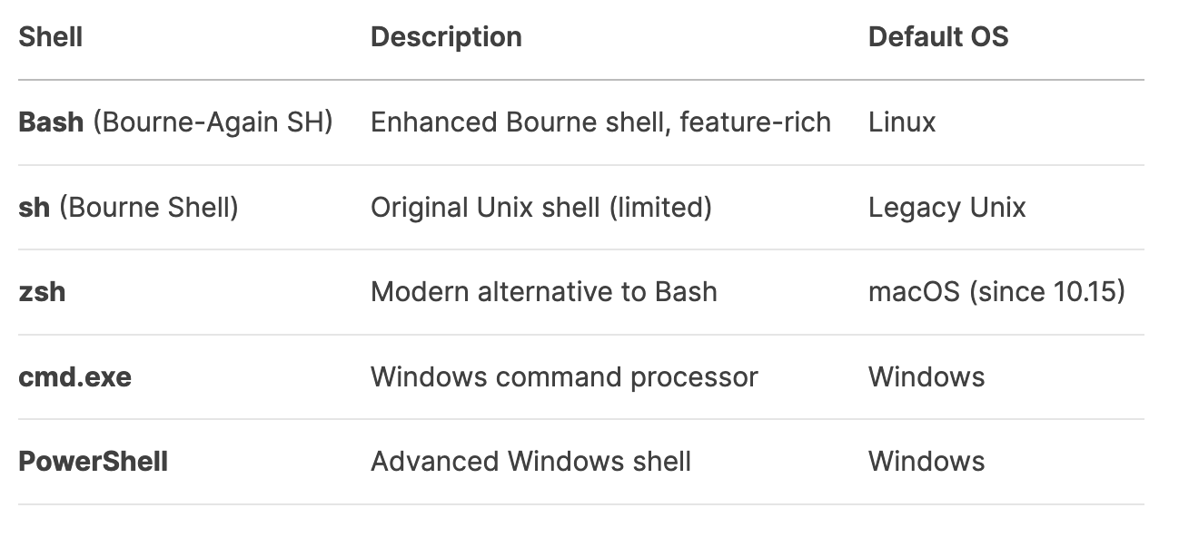Screen dimensions: 1179x537
Task: Click the Default OS column header
Action: tap(938, 37)
